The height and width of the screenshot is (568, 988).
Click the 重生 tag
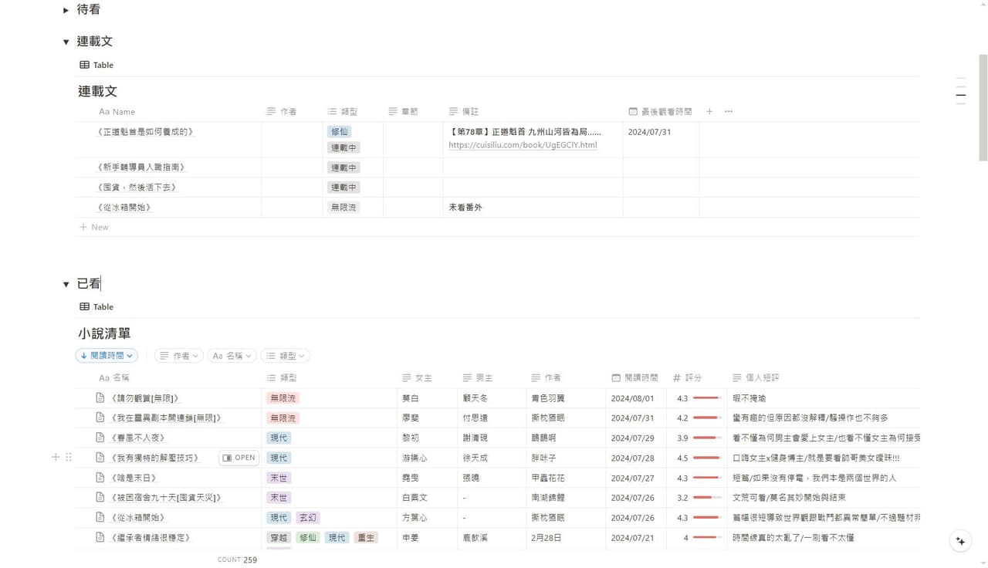(366, 537)
